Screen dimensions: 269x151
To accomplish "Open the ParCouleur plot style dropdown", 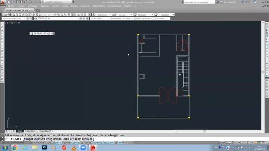I will [x=162, y=18].
